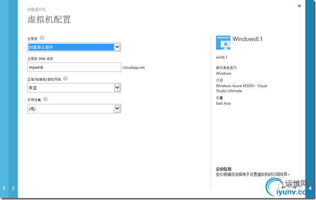Go to wizard step 2
316x200 pixels.
tap(13, 188)
